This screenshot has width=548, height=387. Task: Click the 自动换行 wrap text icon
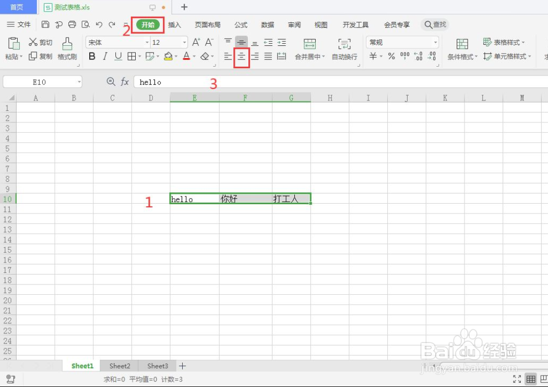click(x=343, y=49)
